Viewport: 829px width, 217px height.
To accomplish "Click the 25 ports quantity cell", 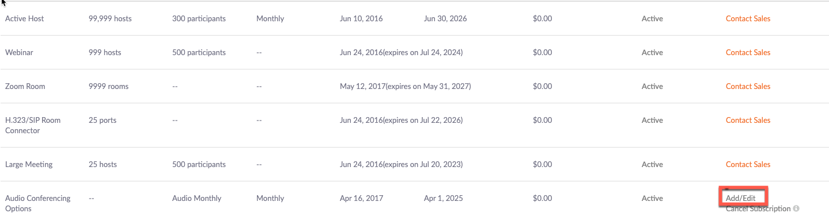I will [103, 120].
